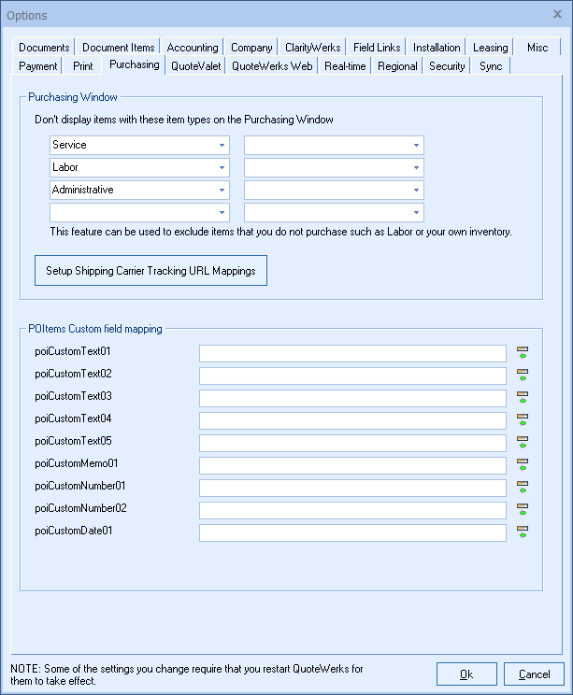Select the Security tab
573x695 pixels.
(447, 66)
